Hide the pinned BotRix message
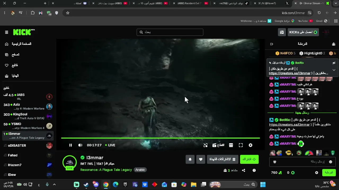 pos(334,63)
